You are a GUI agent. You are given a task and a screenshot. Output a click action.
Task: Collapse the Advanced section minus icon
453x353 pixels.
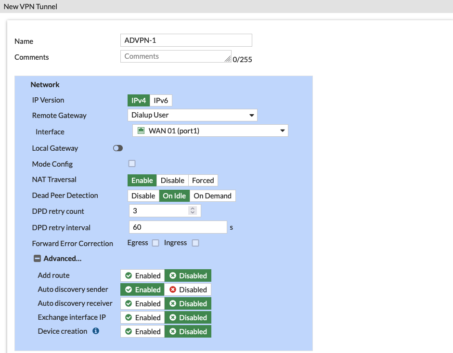(37, 259)
